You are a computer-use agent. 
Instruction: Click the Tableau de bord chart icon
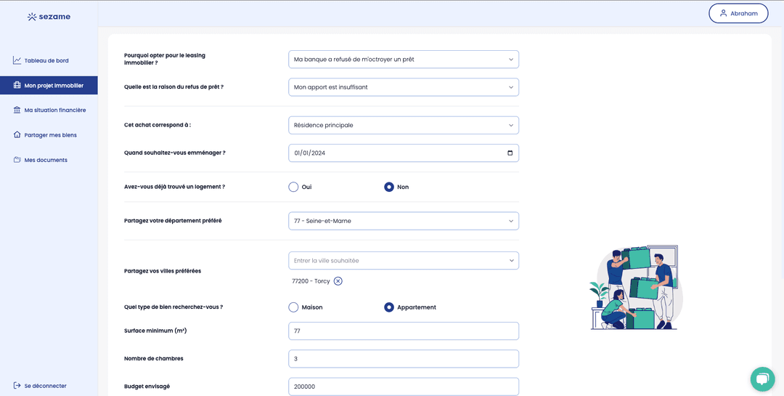(x=17, y=60)
